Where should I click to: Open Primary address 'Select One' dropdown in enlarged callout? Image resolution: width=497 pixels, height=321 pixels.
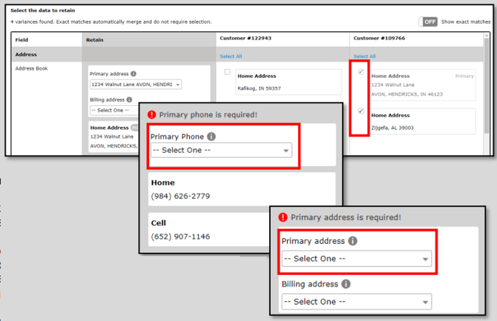pos(356,259)
